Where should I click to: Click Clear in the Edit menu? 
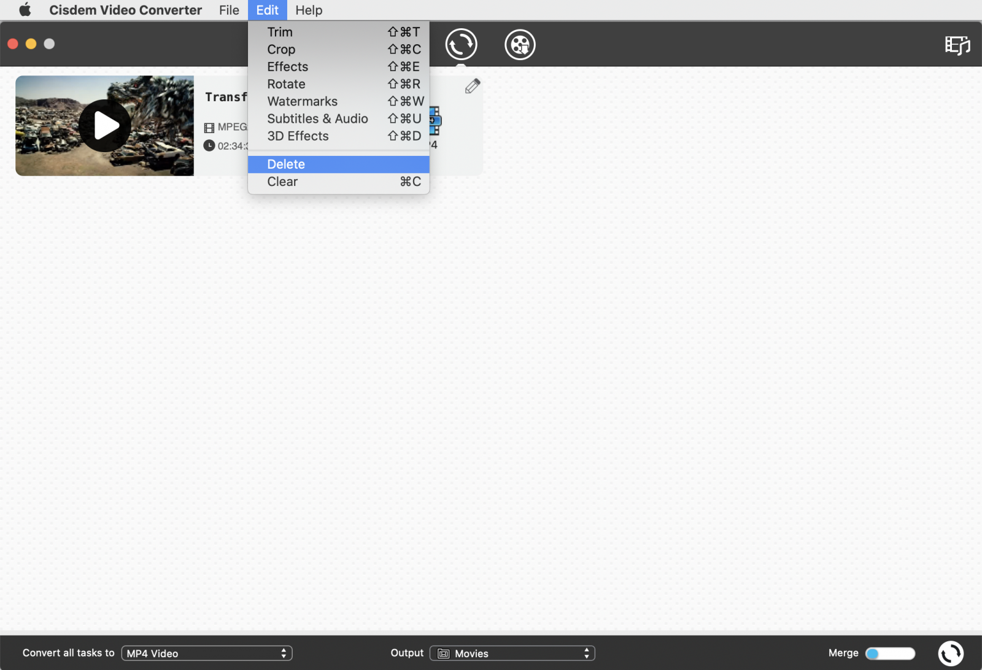click(338, 182)
